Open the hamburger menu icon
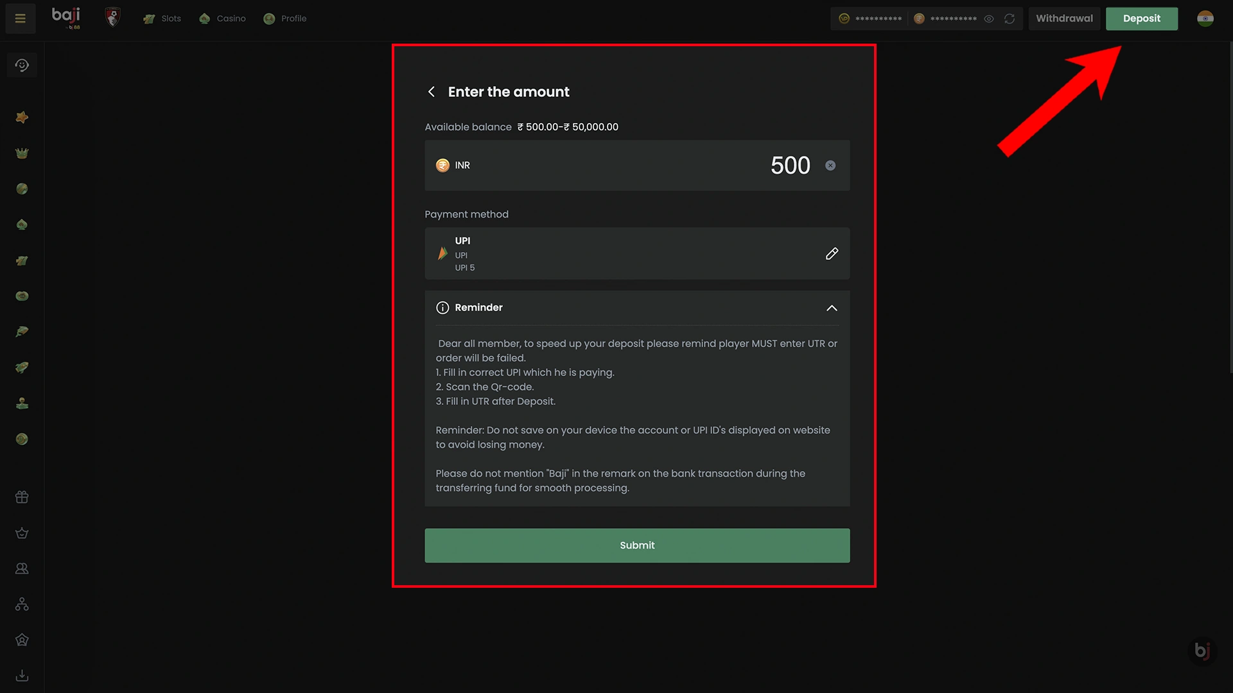Image resolution: width=1233 pixels, height=693 pixels. (21, 19)
